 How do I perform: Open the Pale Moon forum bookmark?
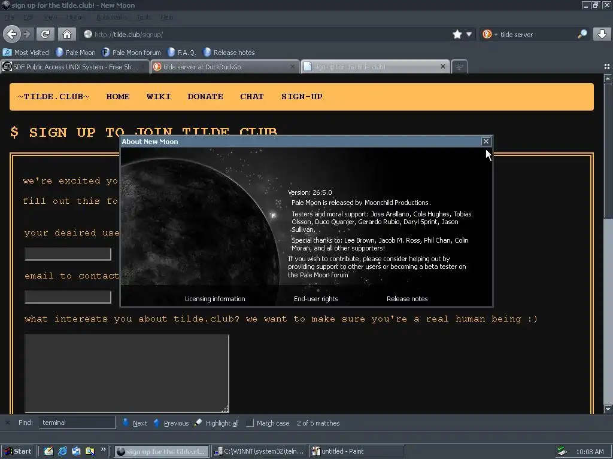click(131, 53)
